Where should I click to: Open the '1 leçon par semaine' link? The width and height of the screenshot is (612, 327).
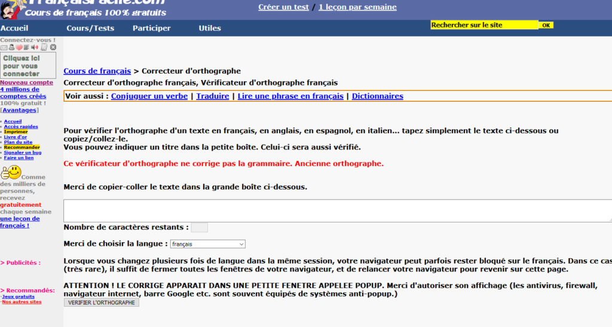coord(357,7)
